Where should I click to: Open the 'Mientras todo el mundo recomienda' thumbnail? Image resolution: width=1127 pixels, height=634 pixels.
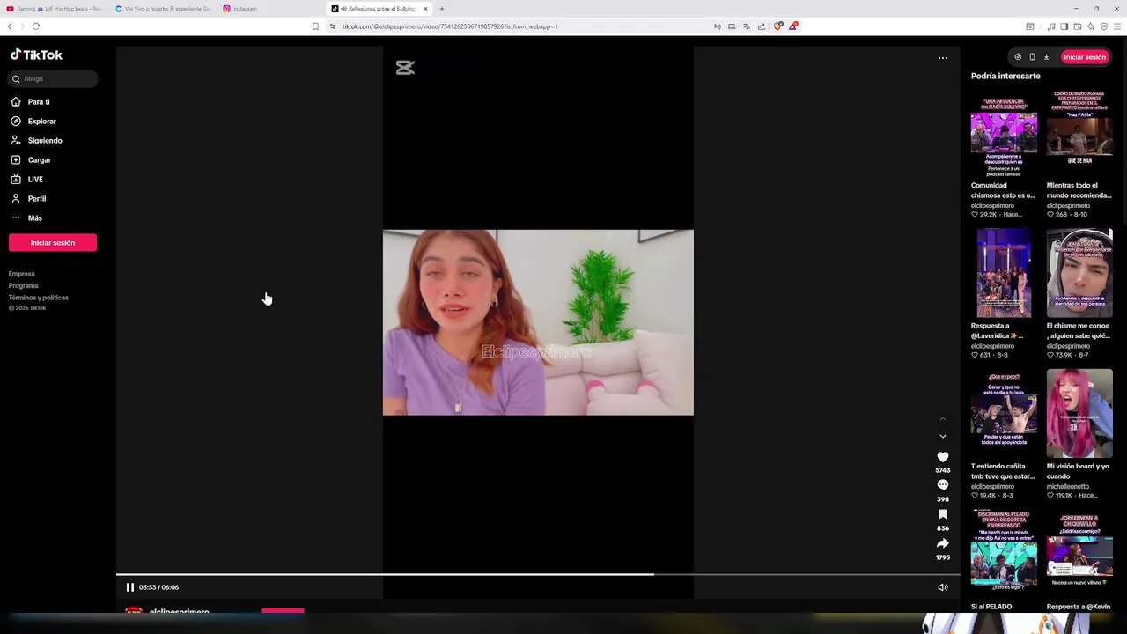click(1079, 132)
